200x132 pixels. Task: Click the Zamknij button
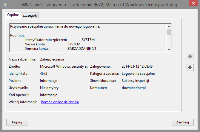pyautogui.click(x=182, y=122)
